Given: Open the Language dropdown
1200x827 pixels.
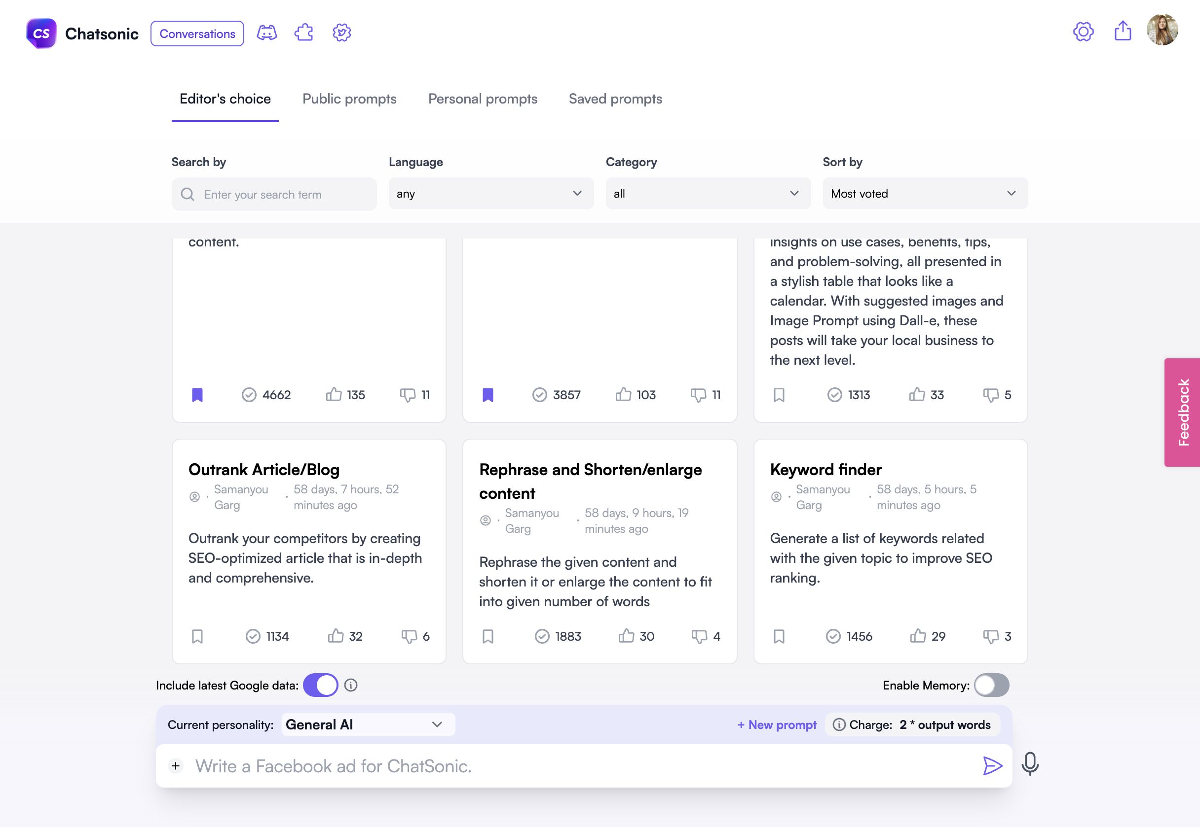Looking at the screenshot, I should click(491, 193).
